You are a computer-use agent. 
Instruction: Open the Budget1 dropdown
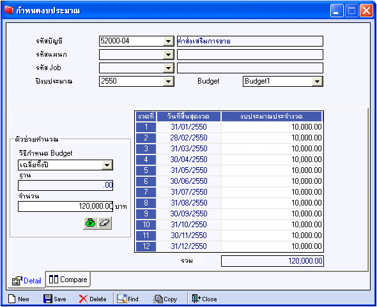pos(318,82)
